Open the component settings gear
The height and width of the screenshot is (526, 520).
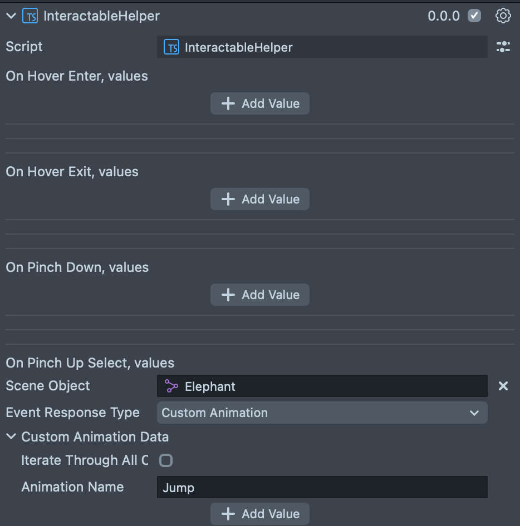[503, 16]
